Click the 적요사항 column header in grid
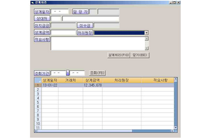 158,80
